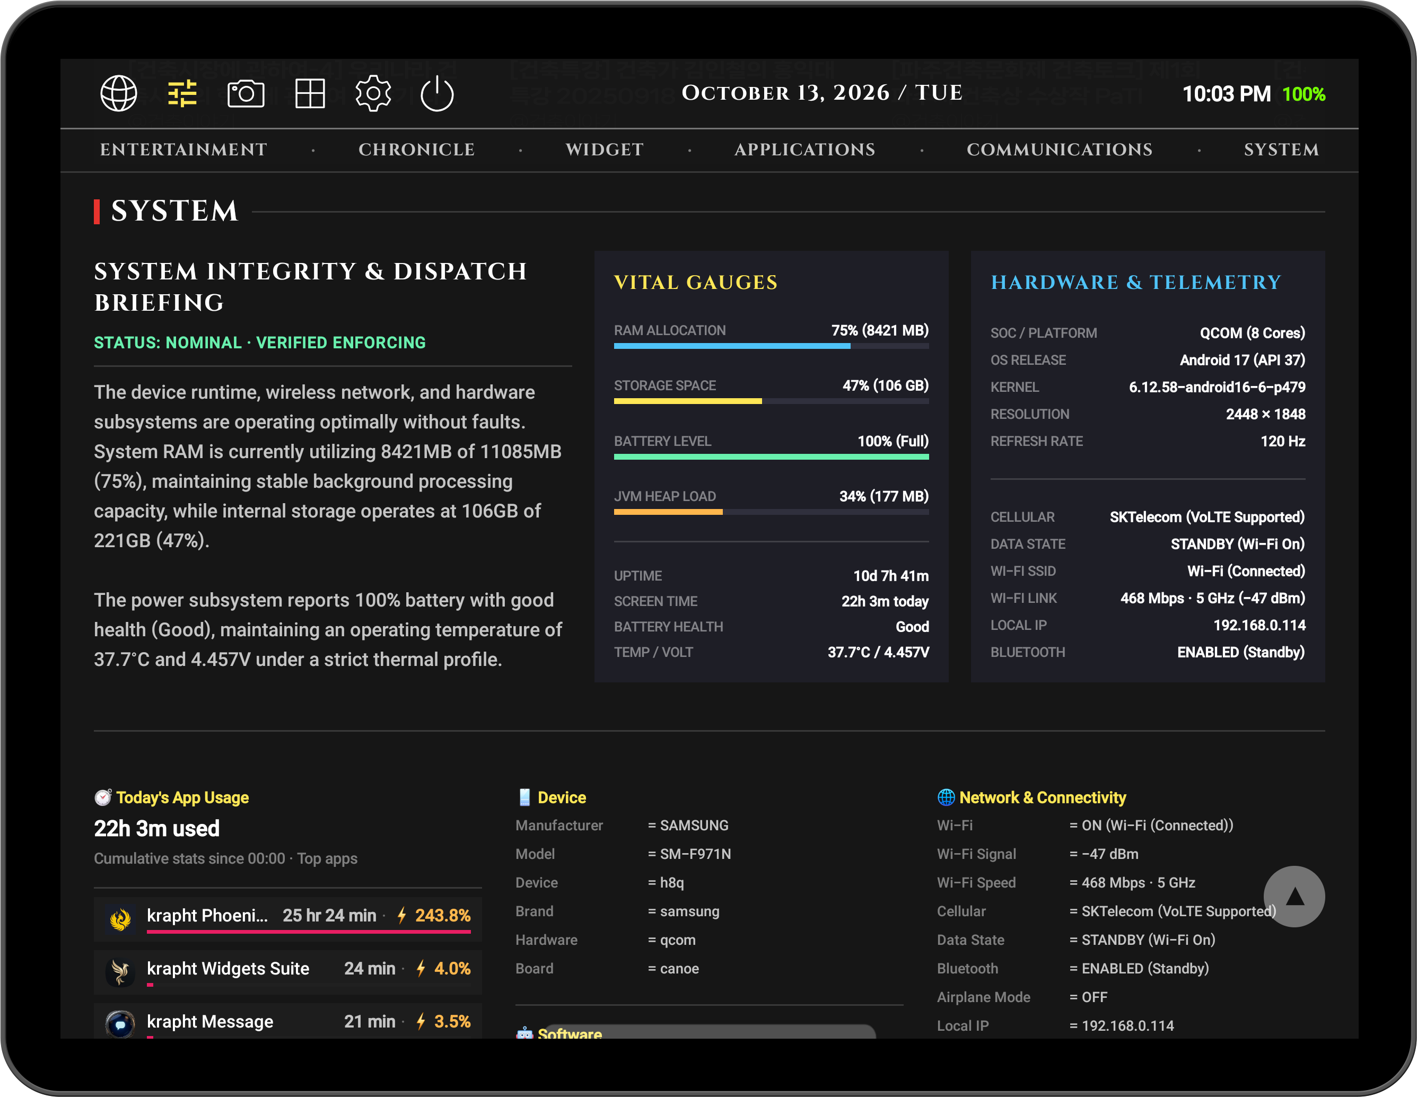Click the RAM Allocation progress bar
The width and height of the screenshot is (1417, 1097).
[x=772, y=346]
